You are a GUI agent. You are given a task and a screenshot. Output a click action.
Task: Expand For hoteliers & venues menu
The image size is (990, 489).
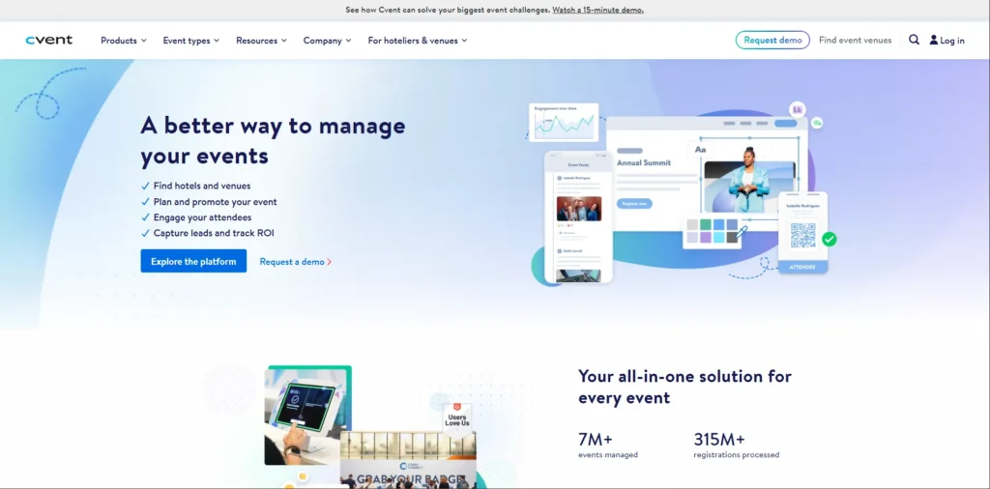(418, 41)
